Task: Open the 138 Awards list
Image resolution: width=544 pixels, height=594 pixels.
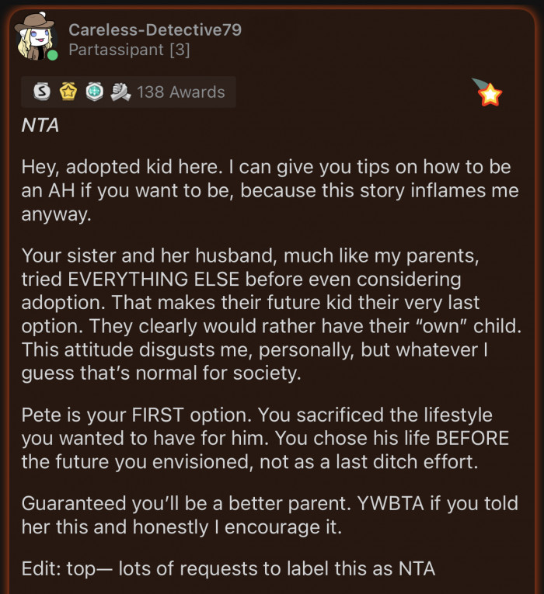Action: coord(180,92)
